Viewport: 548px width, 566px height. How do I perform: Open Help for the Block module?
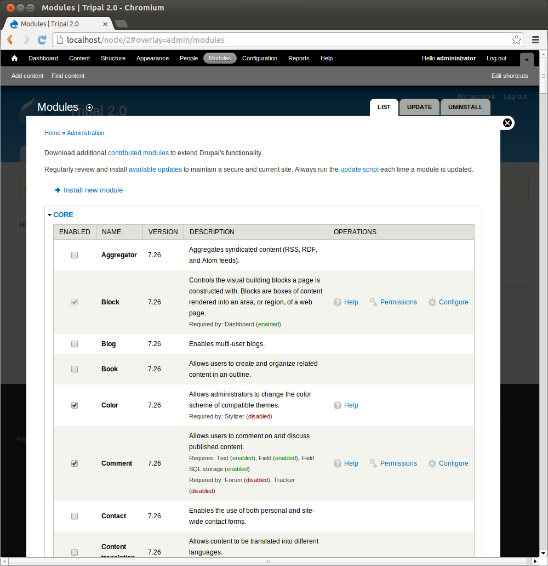click(346, 302)
